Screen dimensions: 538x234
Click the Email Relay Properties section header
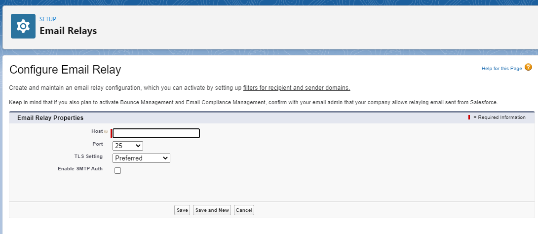(x=50, y=117)
